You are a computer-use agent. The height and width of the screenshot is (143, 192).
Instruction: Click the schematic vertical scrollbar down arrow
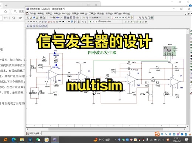click(x=188, y=126)
